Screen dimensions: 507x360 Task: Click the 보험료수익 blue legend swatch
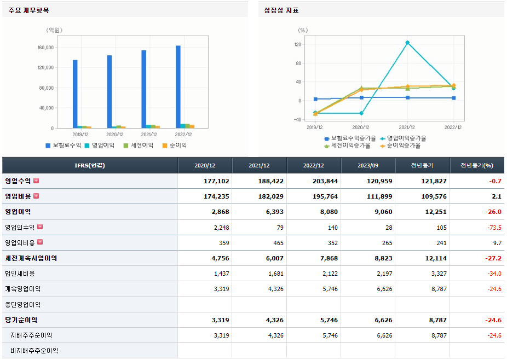click(48, 146)
